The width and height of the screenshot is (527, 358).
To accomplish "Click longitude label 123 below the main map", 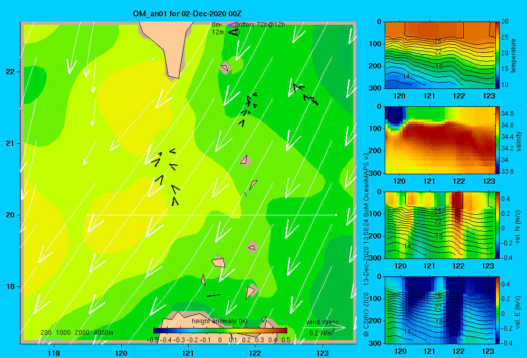I will tap(323, 353).
